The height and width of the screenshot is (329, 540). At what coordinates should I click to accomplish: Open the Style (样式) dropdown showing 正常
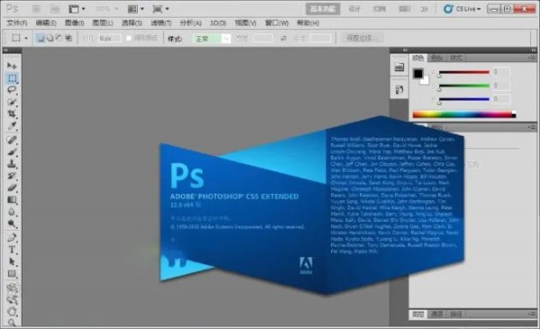coord(211,39)
